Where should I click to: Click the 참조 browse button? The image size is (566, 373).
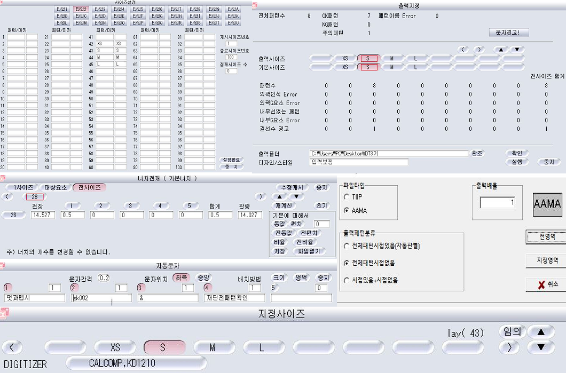click(477, 153)
